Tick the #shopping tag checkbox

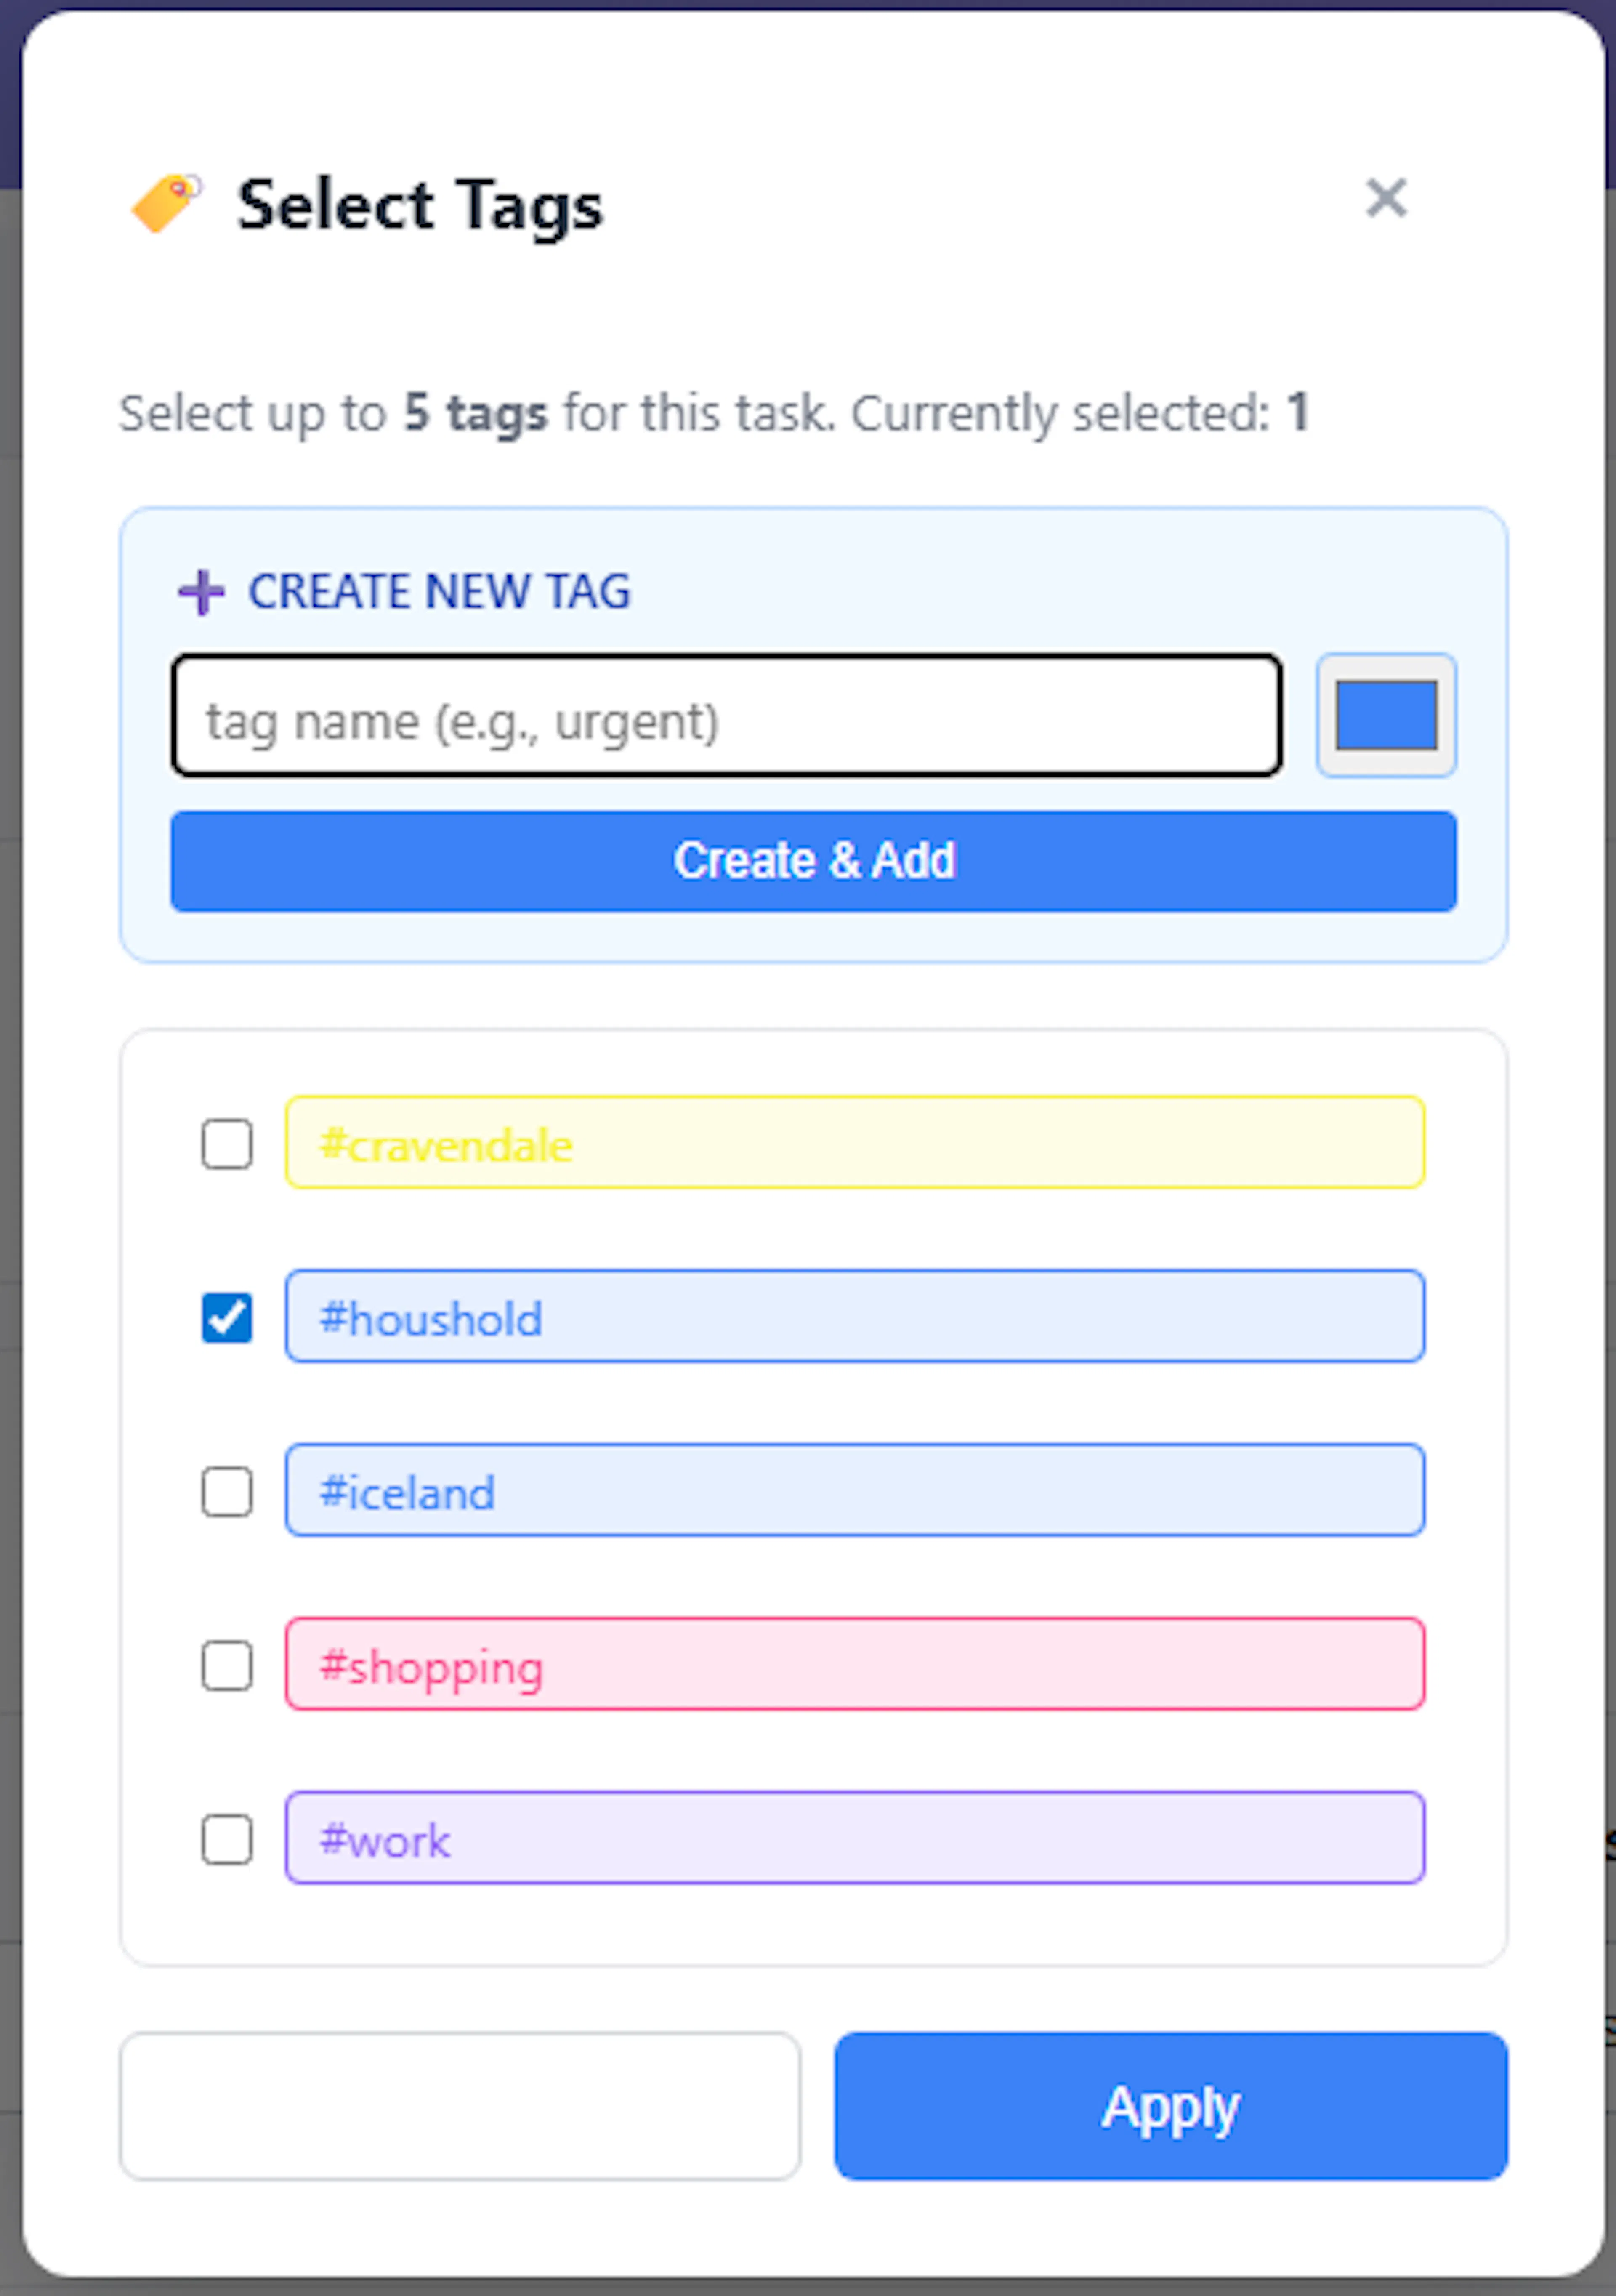(x=227, y=1665)
